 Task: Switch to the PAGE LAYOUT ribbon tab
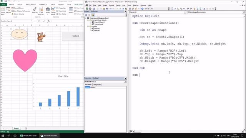pyautogui.click(x=31, y=5)
